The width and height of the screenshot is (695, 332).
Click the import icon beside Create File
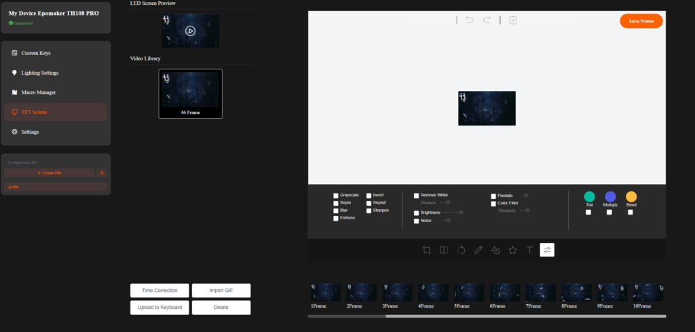(x=102, y=173)
